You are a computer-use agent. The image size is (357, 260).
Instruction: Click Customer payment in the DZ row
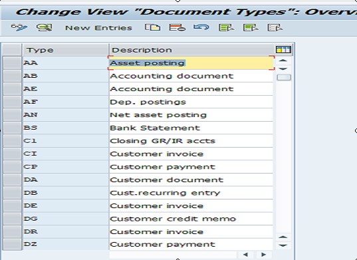[191, 244]
